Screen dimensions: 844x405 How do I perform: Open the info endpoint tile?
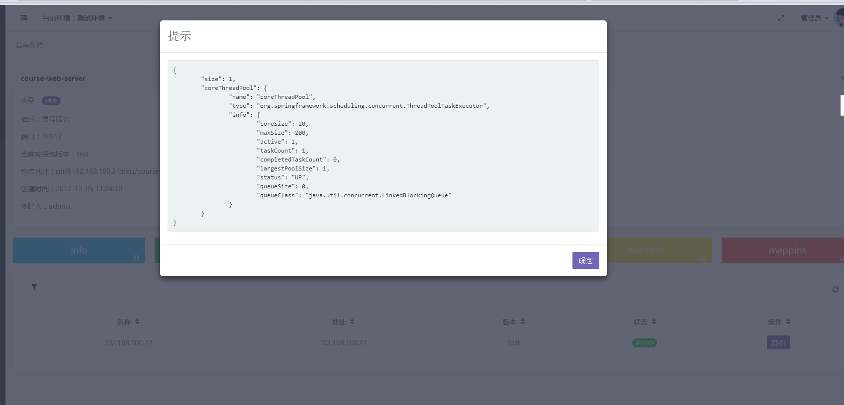pos(79,250)
